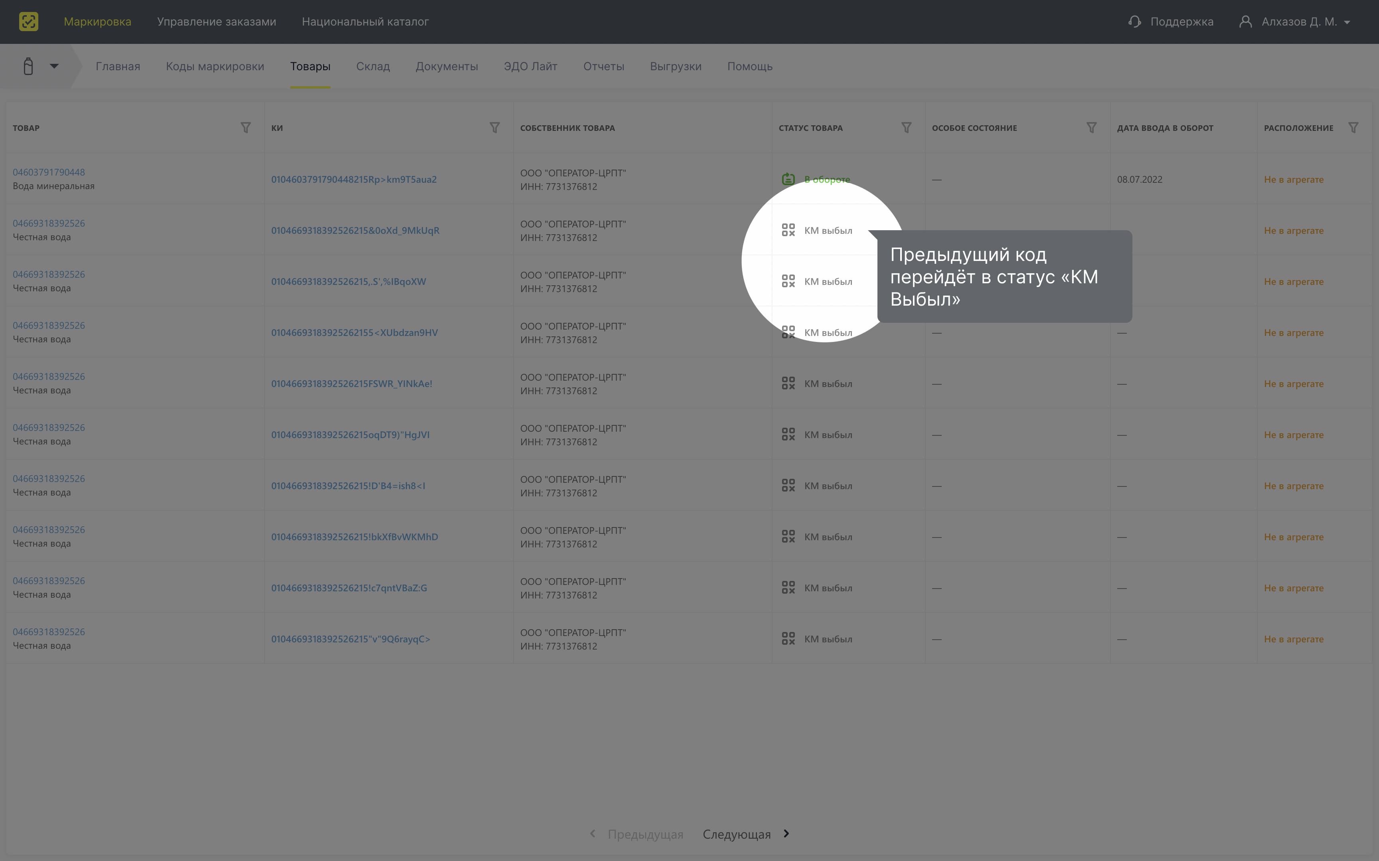Switch to the Склад tab
Image resolution: width=1379 pixels, height=861 pixels.
[373, 67]
